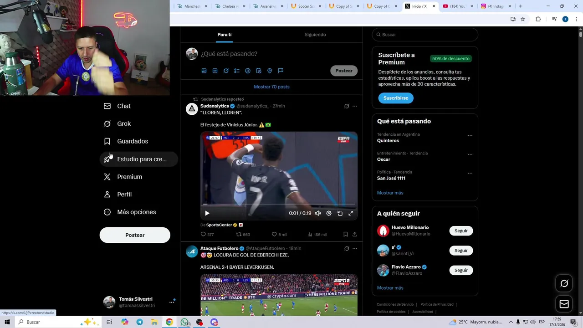
Task: Open Tomás Silvestri account menu
Action: coord(139,302)
